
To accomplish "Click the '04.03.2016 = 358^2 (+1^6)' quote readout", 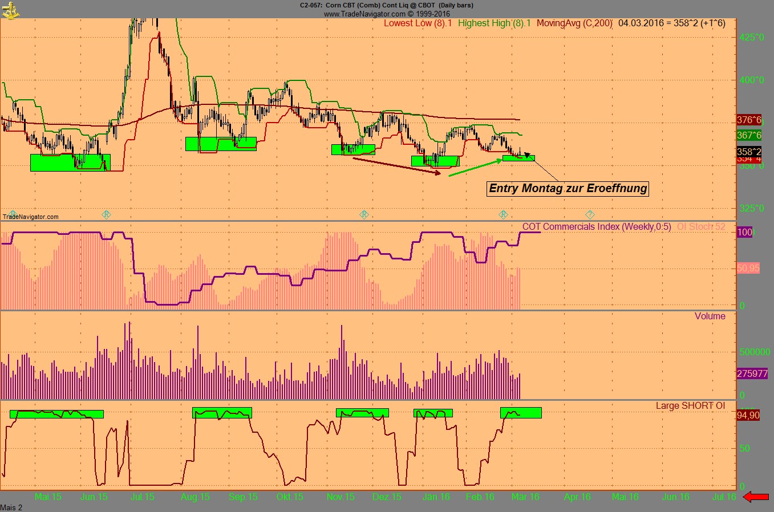I will 672,23.
